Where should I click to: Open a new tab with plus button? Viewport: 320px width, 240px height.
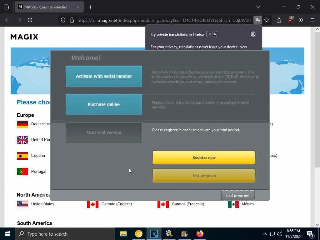(90, 7)
